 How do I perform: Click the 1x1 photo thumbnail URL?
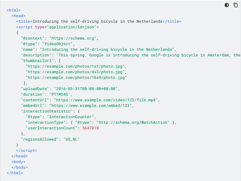pos(75,67)
